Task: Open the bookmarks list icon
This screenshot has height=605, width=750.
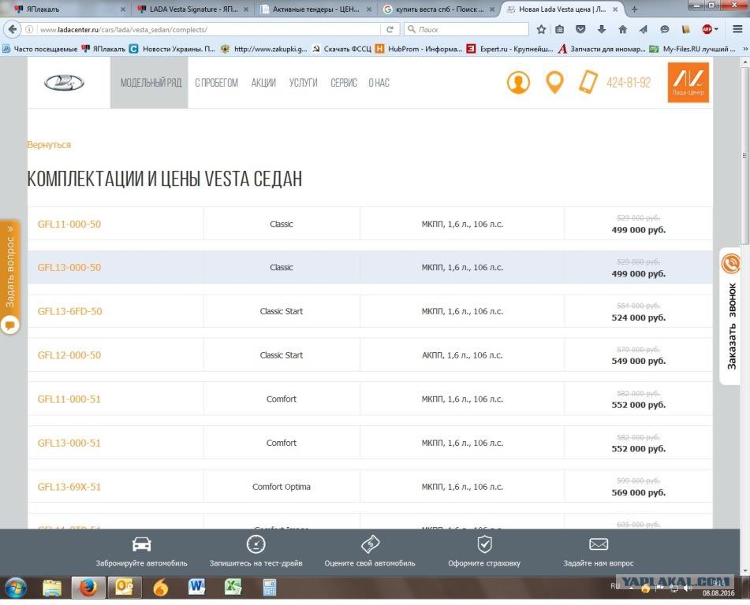Action: (559, 30)
